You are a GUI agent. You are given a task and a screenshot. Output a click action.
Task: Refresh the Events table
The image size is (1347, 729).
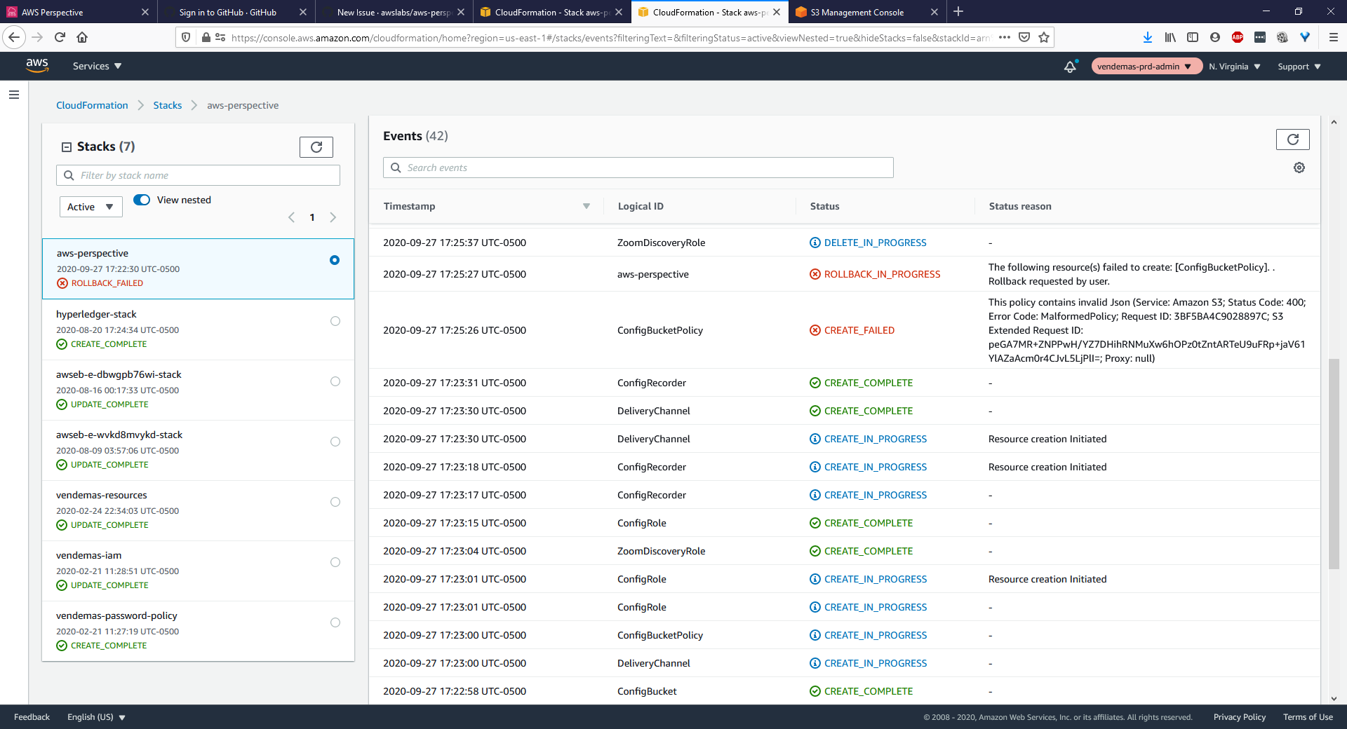pos(1293,139)
